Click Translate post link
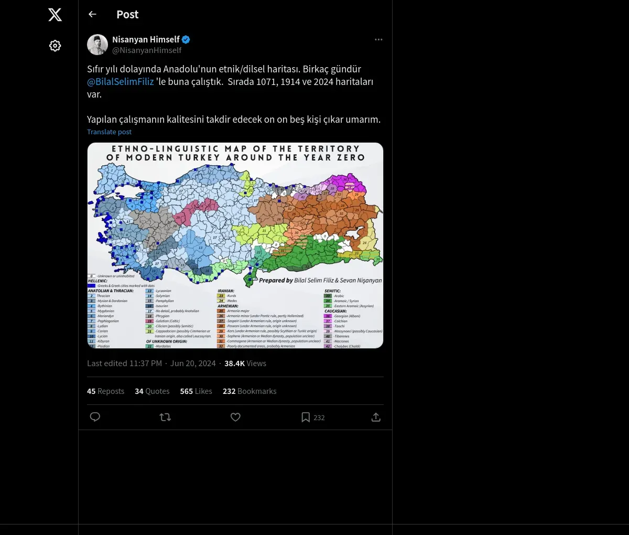629x535 pixels. point(109,132)
